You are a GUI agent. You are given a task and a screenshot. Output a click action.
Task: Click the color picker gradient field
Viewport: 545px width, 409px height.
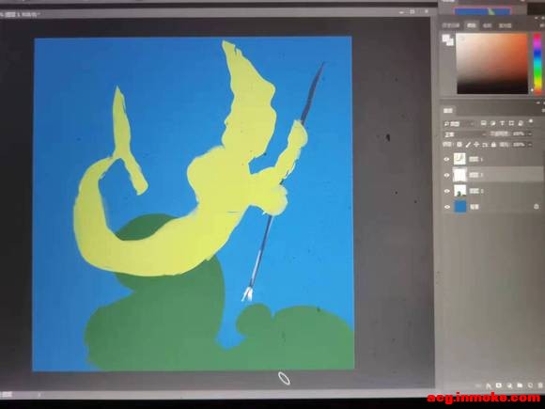[x=492, y=63]
